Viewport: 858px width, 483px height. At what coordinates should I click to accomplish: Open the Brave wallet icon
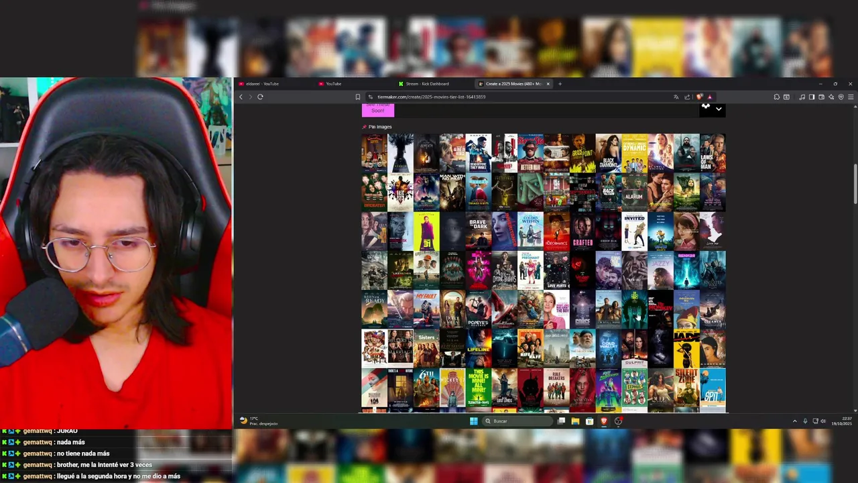pos(821,97)
